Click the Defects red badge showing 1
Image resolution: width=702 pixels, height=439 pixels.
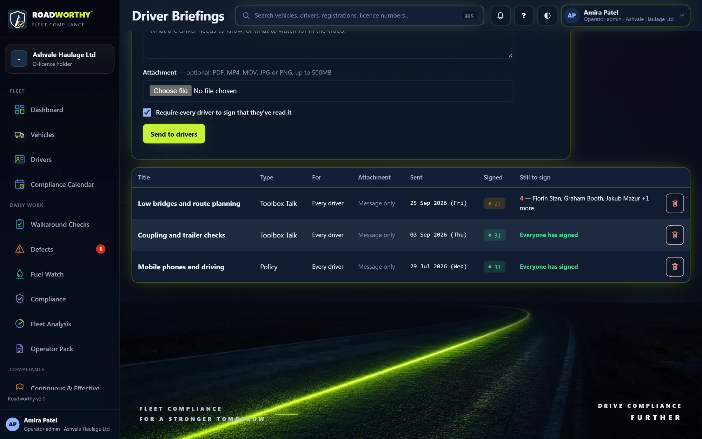point(100,249)
